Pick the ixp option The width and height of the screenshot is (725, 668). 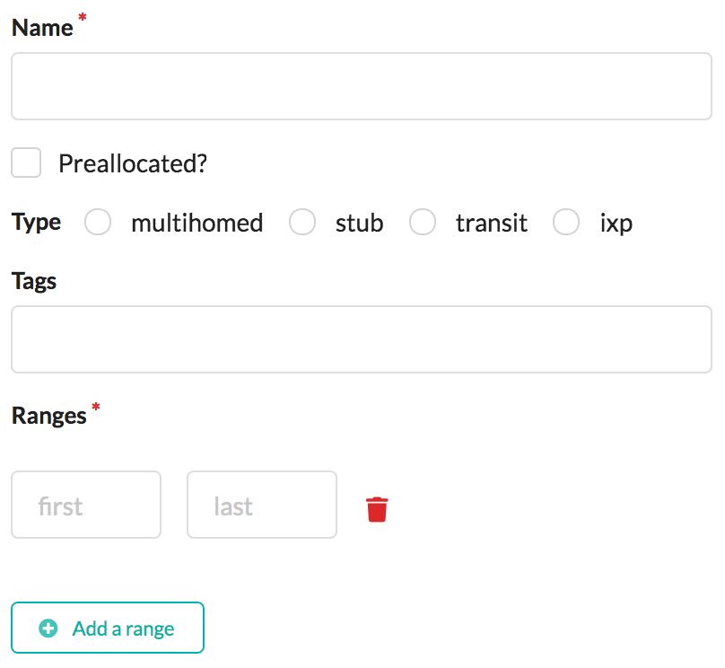coord(566,222)
